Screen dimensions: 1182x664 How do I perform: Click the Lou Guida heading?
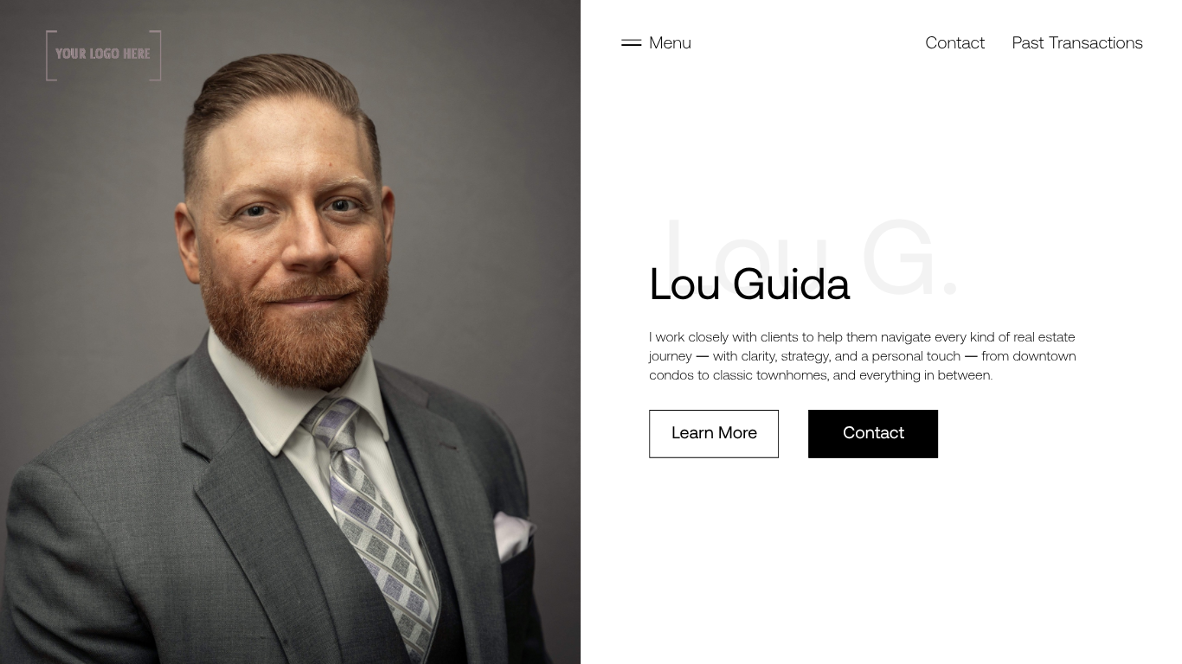749,284
